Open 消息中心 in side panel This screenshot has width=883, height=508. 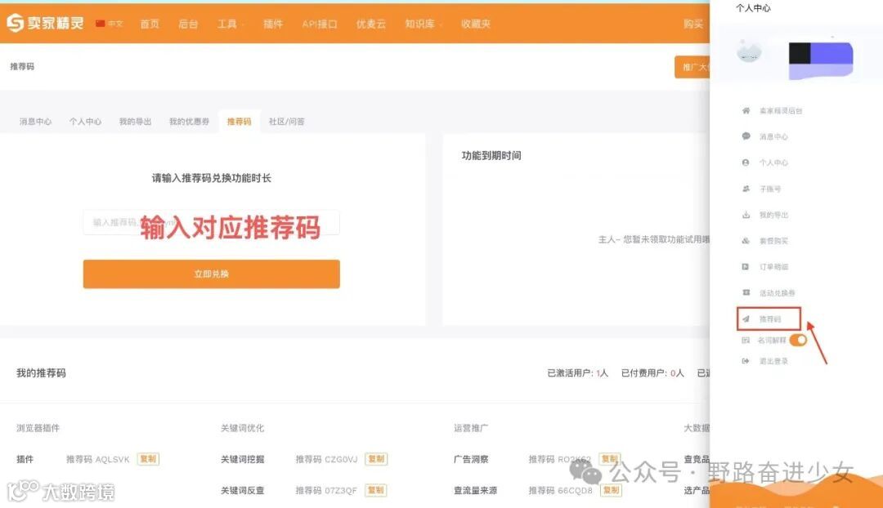point(773,136)
